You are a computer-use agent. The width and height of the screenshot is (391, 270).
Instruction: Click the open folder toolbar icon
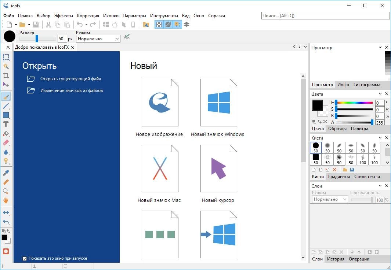pyautogui.click(x=22, y=25)
